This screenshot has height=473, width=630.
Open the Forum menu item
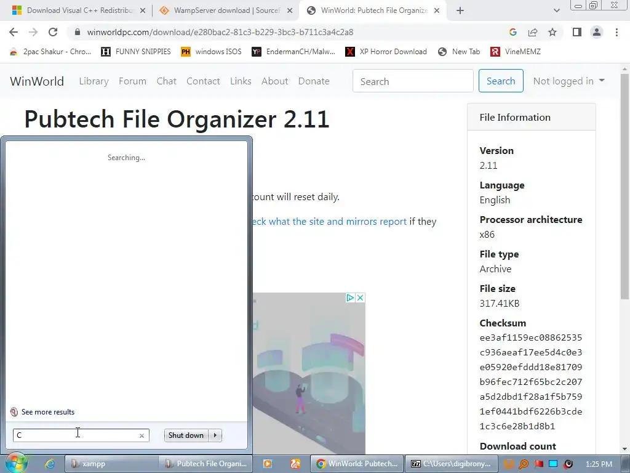click(x=132, y=81)
